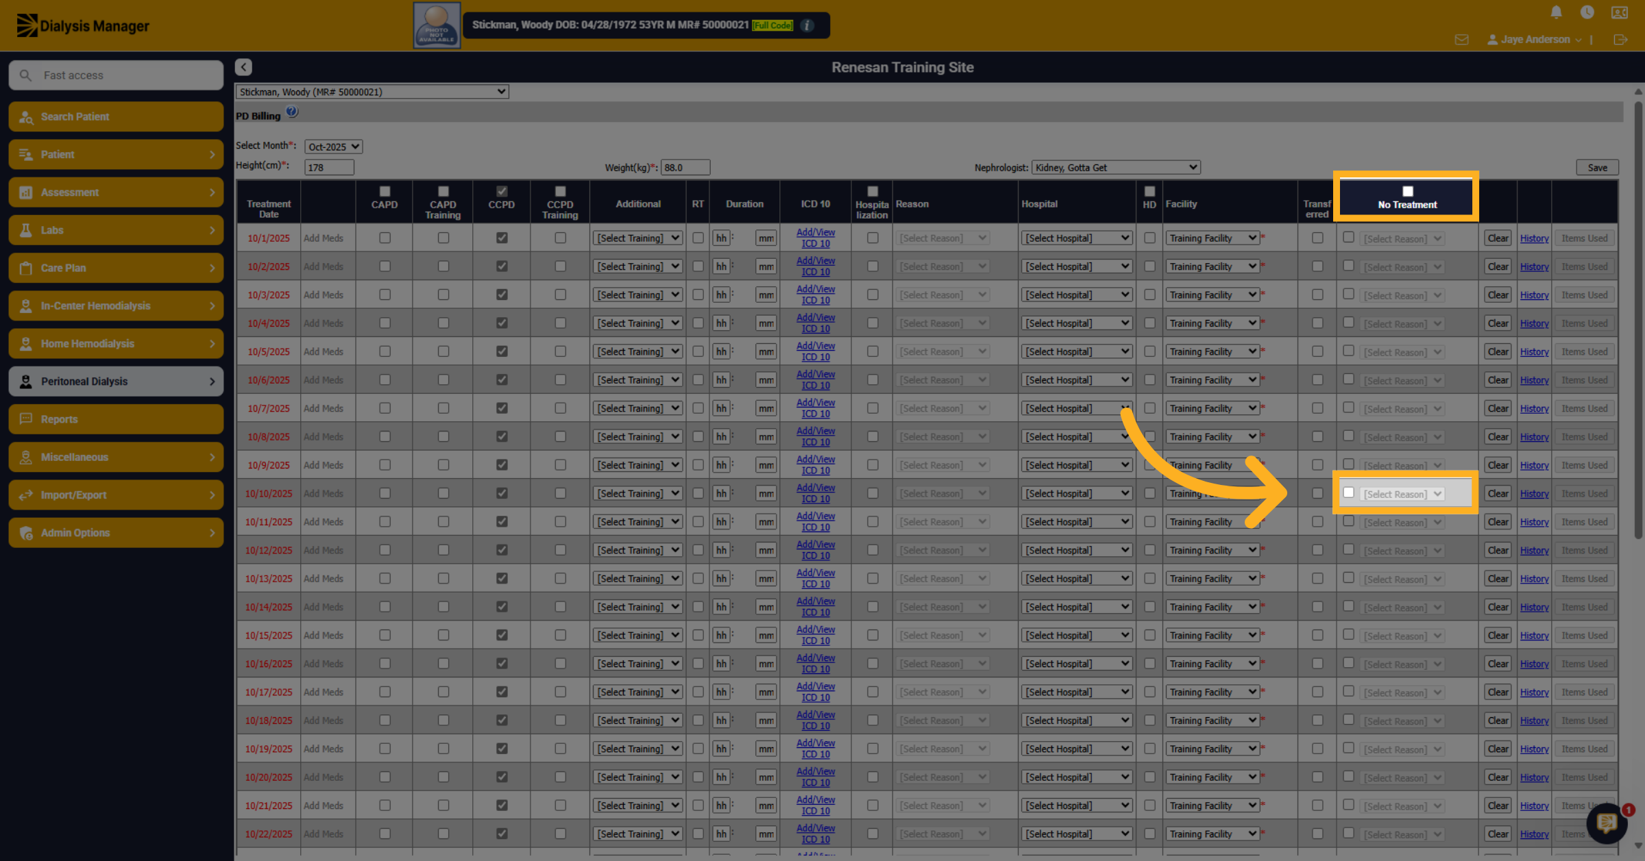The height and width of the screenshot is (861, 1645).
Task: Open the Select Month Oct-2025 dropdown
Action: [x=333, y=147]
